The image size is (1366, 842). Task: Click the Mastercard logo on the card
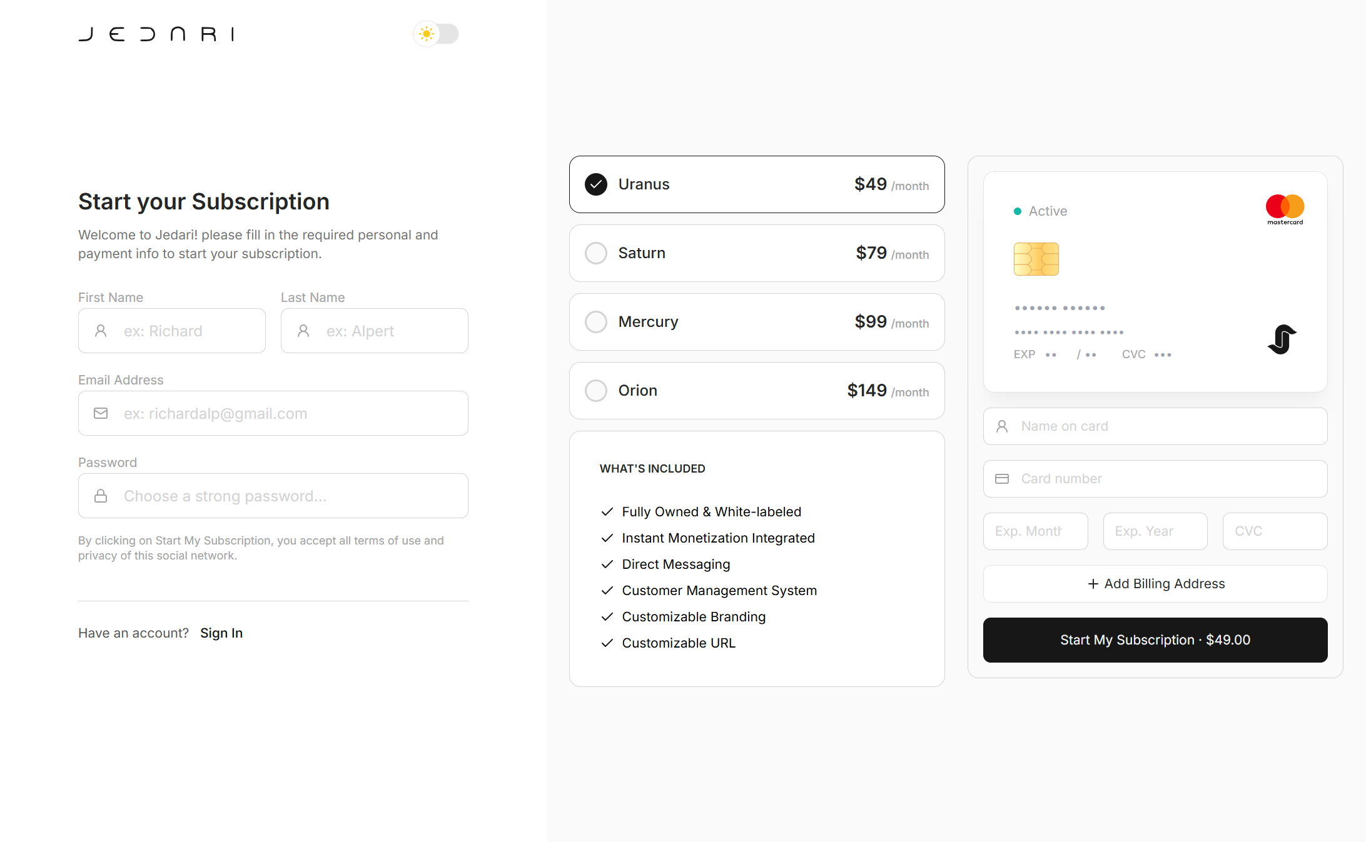coord(1285,209)
